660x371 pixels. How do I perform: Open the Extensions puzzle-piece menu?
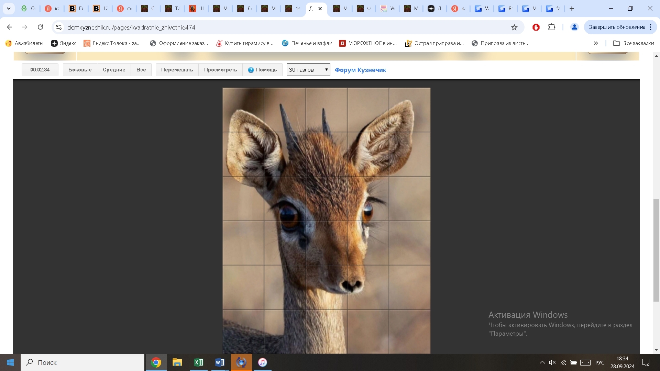(552, 27)
